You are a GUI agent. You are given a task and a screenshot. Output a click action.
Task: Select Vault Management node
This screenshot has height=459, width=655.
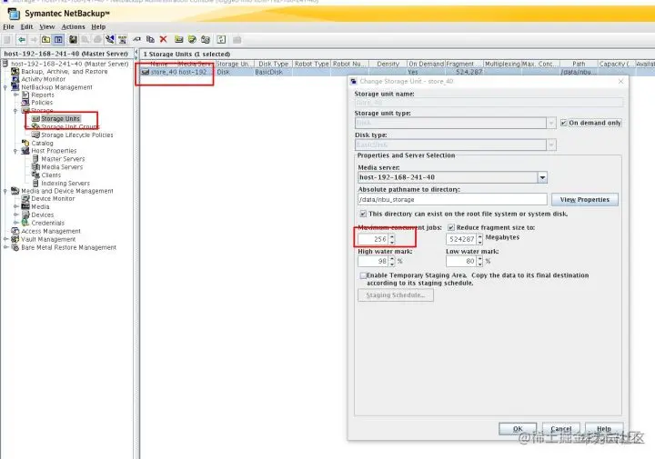48,240
